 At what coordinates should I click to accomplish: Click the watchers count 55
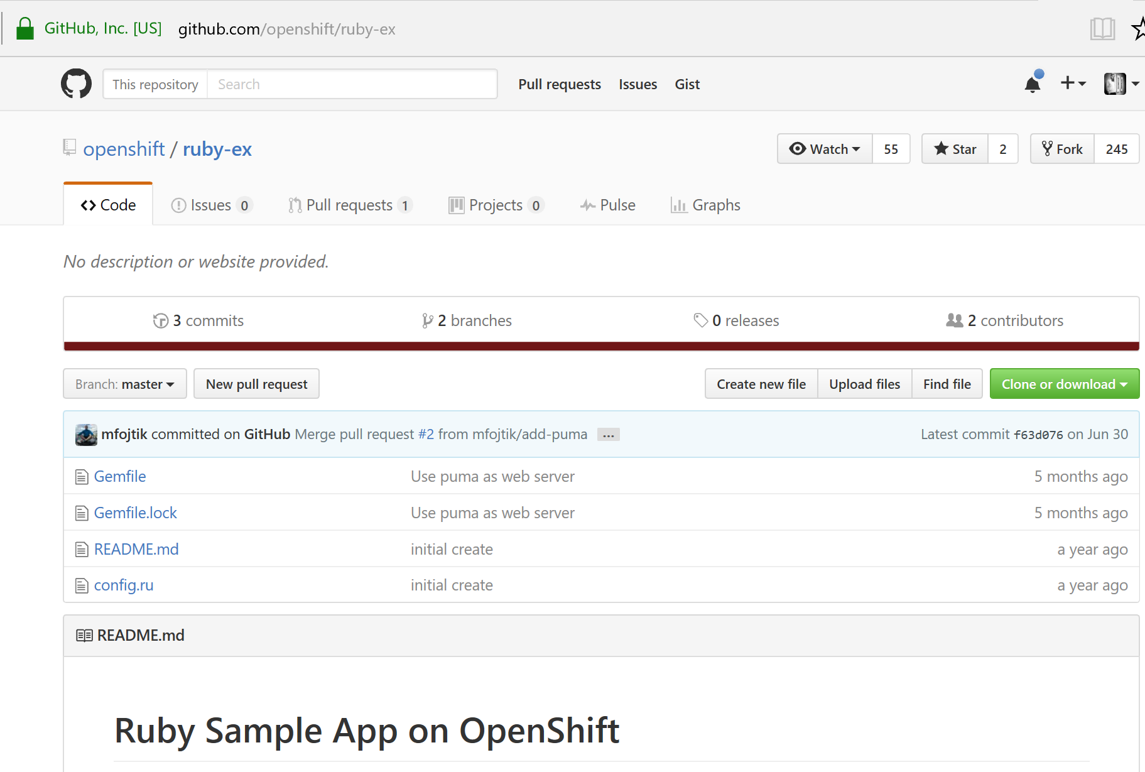[x=891, y=149]
